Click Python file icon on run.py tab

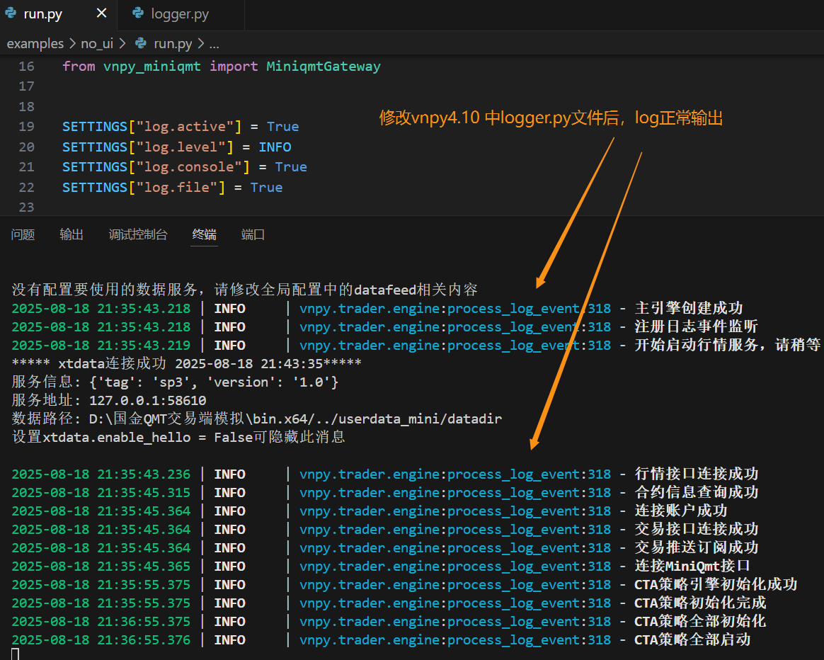coord(11,13)
